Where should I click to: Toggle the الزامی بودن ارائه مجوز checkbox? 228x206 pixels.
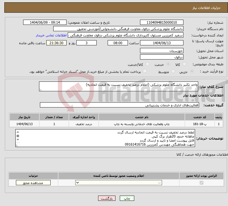201,183
